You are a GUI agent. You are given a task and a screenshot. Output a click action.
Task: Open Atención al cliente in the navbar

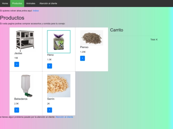tap(48, 4)
